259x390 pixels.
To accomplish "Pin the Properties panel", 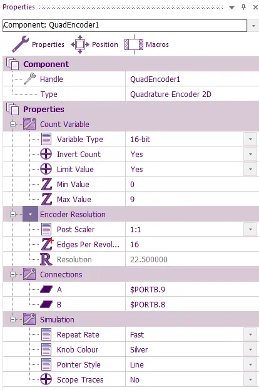I will click(243, 7).
